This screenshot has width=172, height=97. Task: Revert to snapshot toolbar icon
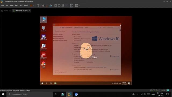click(47, 5)
